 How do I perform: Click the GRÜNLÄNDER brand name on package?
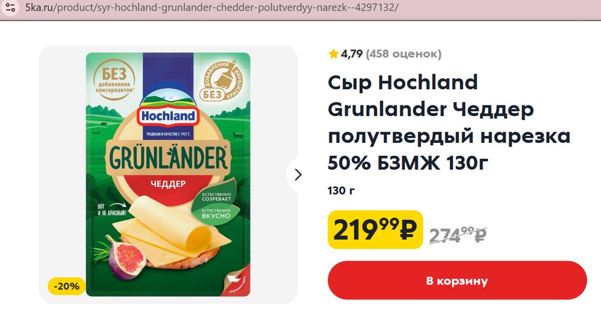168,158
